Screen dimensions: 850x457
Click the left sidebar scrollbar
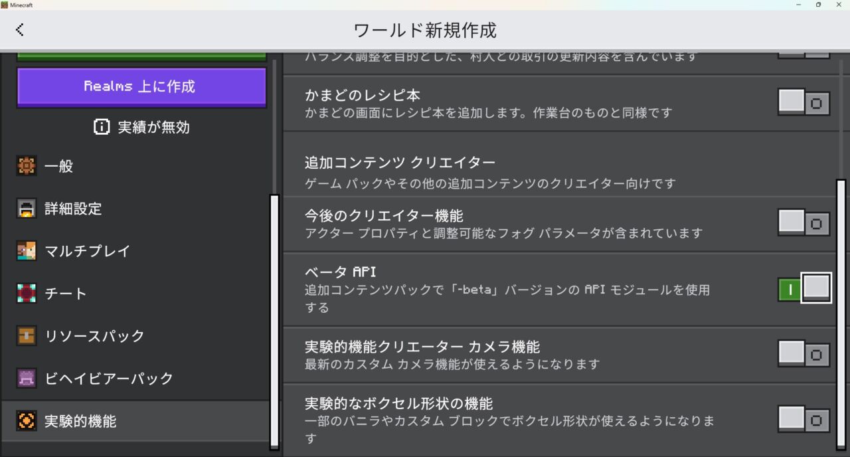(274, 319)
